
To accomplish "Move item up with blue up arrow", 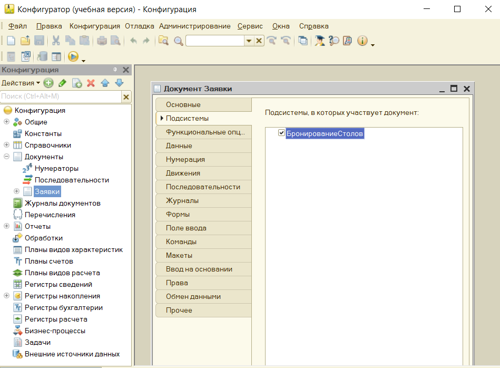I will click(x=105, y=83).
